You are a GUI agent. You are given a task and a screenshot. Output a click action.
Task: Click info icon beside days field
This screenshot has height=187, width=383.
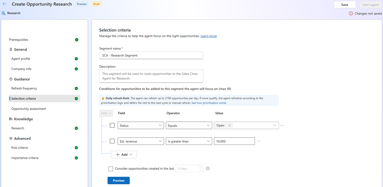tap(208, 168)
